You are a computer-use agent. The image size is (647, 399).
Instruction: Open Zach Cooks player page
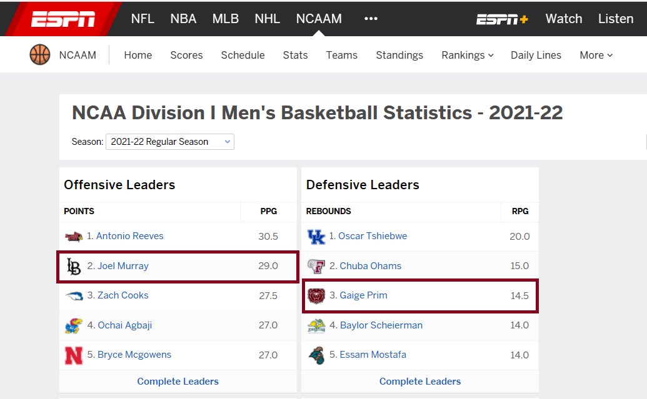pyautogui.click(x=123, y=295)
